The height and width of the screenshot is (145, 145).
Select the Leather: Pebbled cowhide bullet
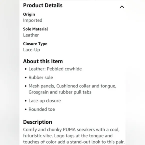coord(55,69)
